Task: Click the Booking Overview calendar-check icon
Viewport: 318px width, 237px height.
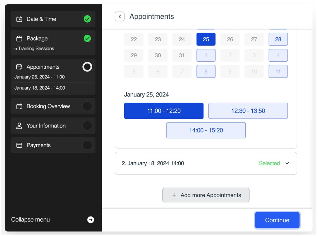Action: 19,106
